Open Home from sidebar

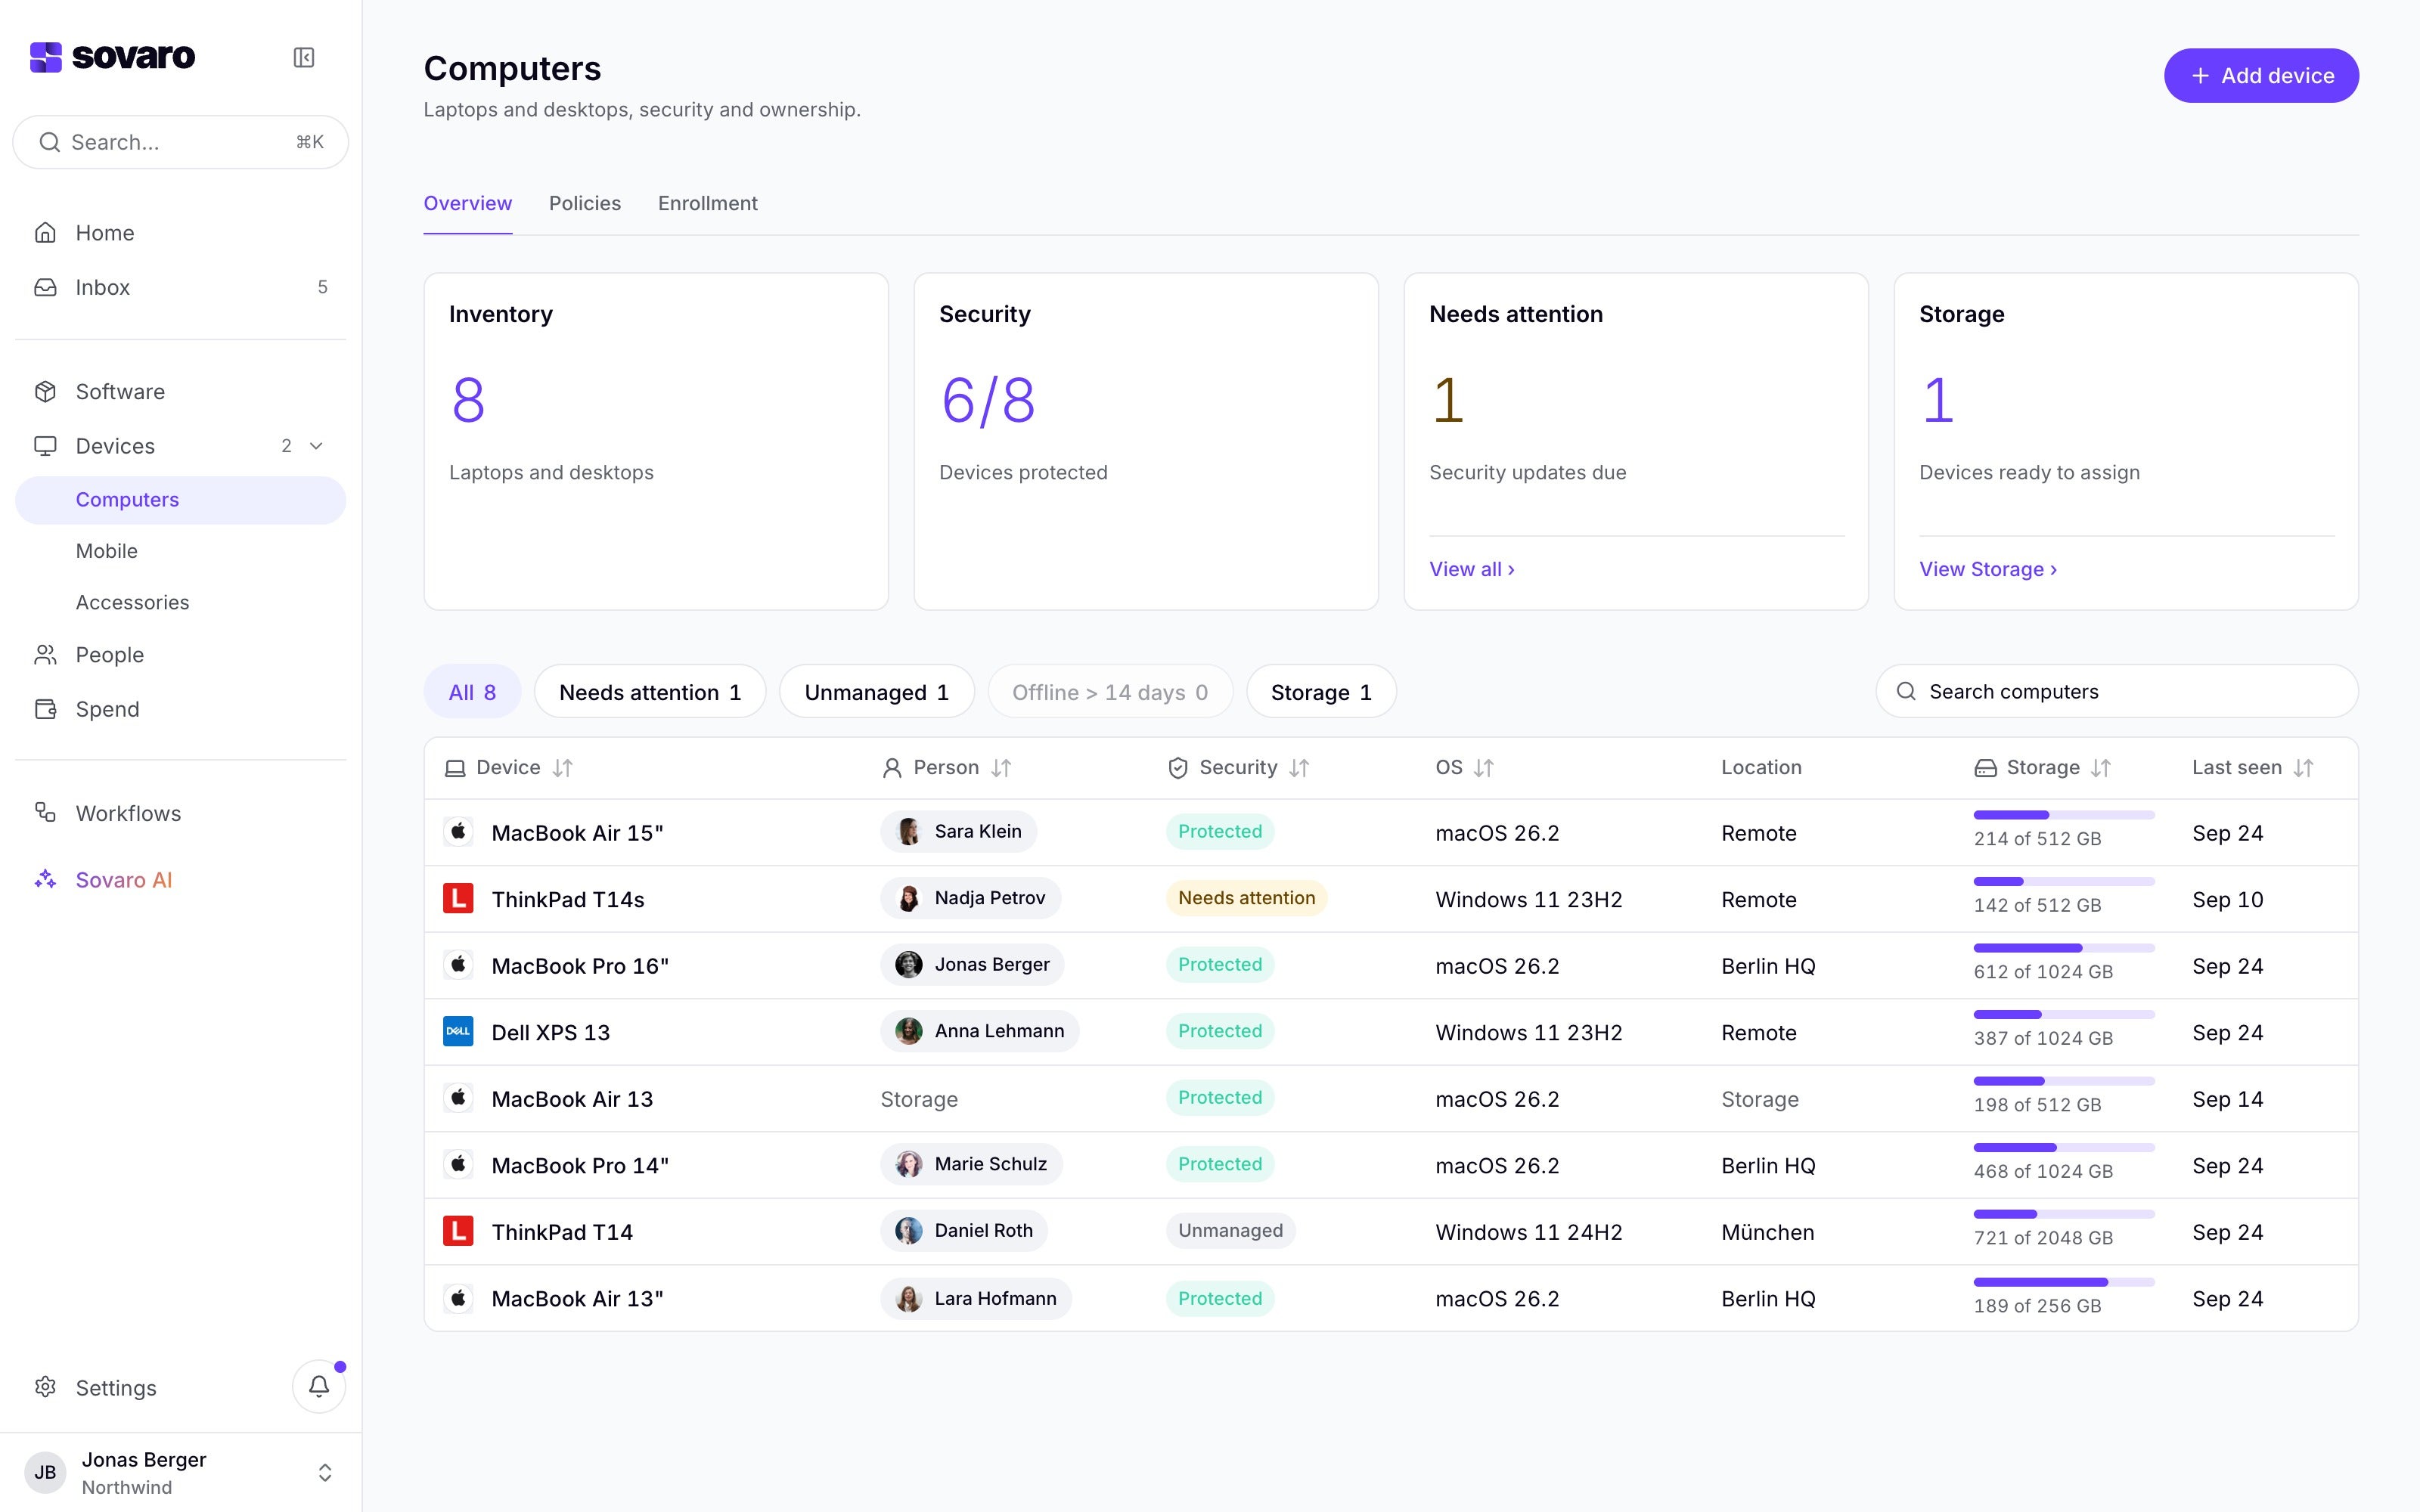point(180,233)
